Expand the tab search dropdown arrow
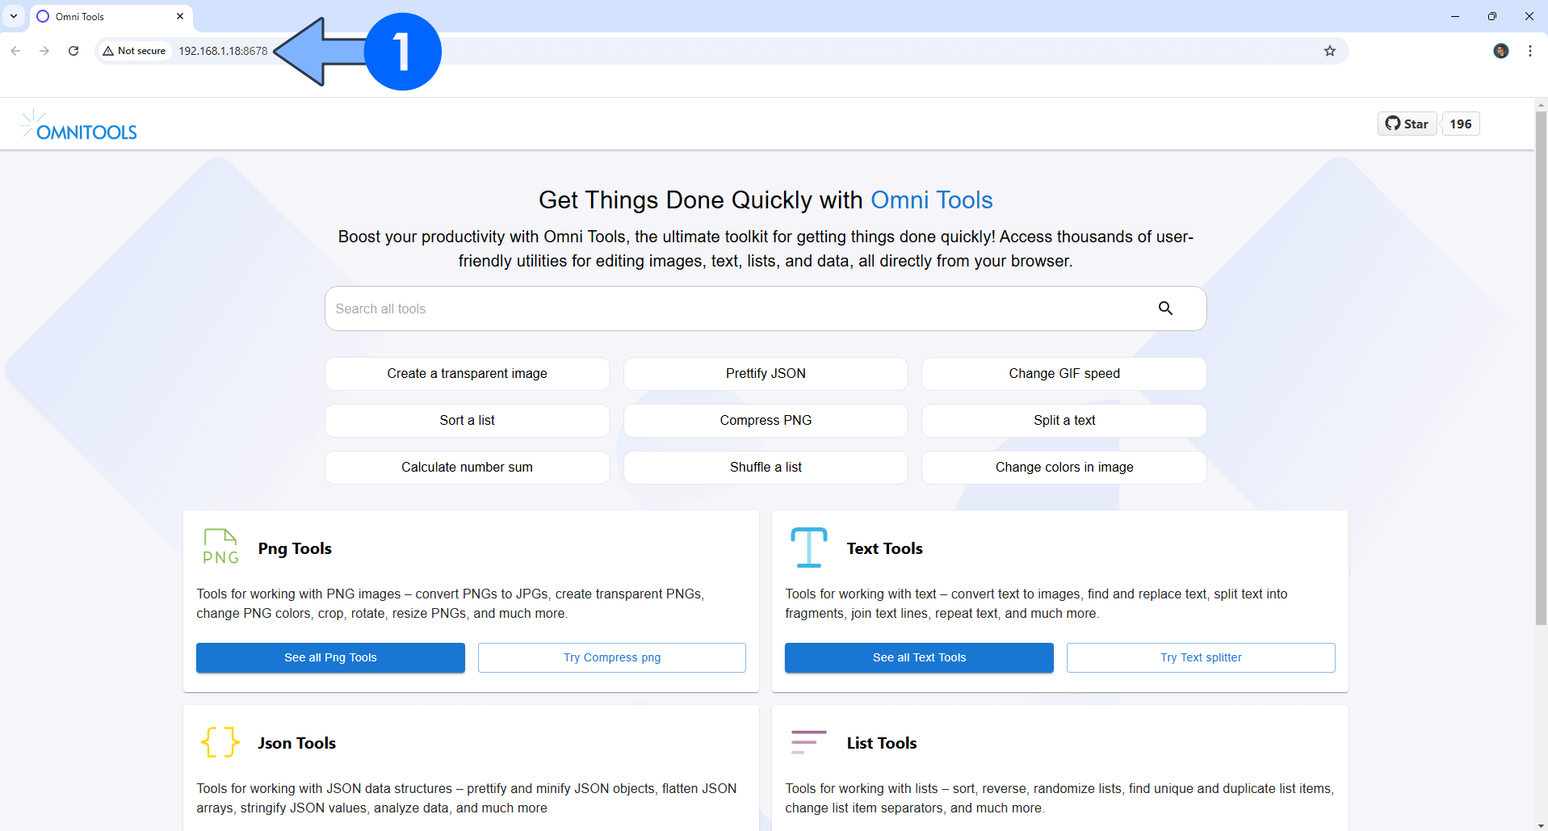 (14, 16)
